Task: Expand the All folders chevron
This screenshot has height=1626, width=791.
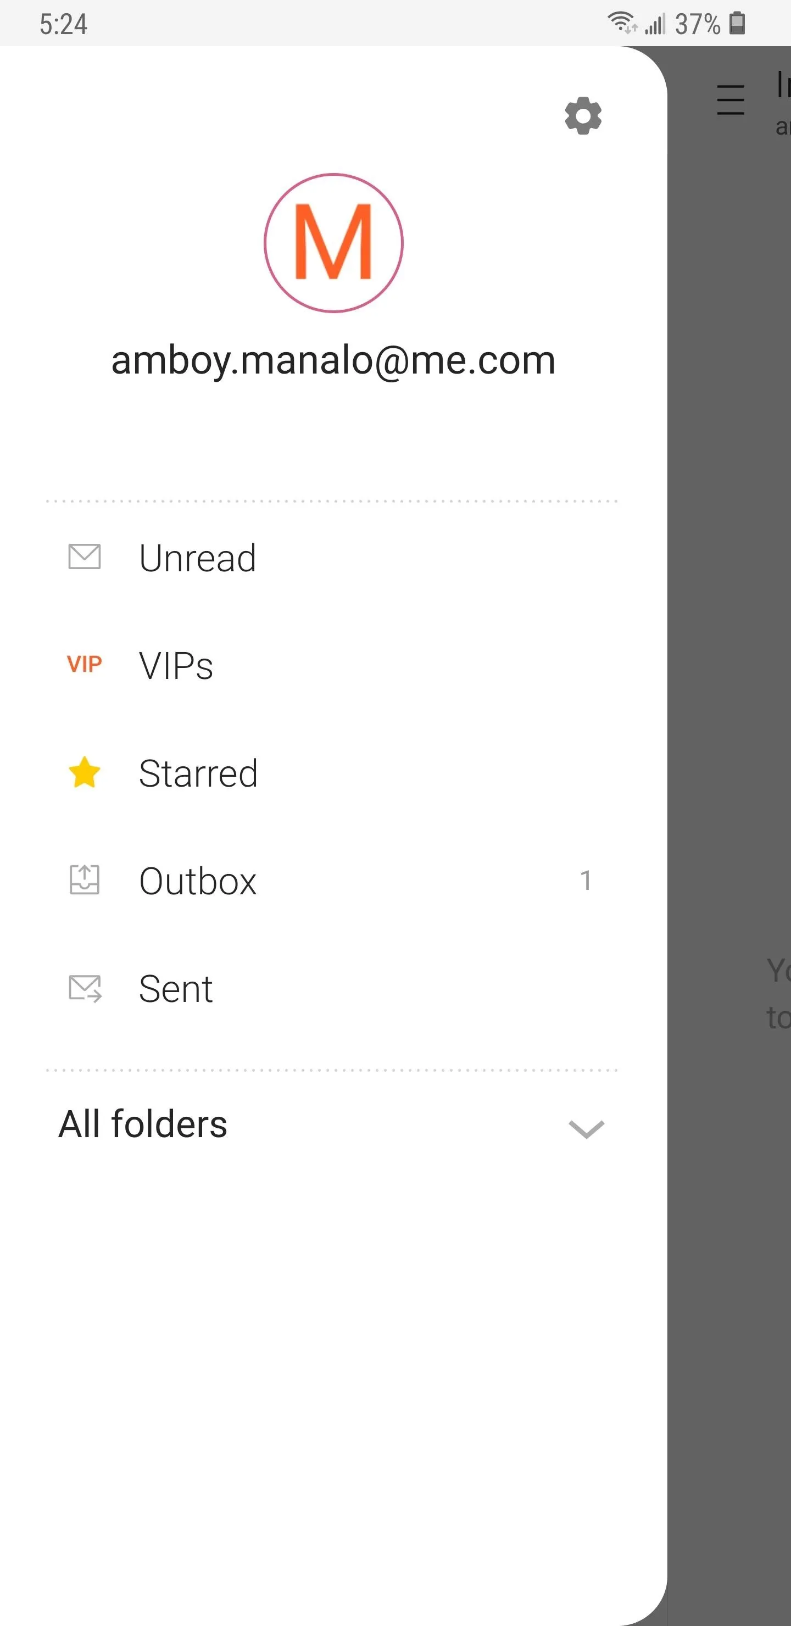Action: pos(586,1129)
